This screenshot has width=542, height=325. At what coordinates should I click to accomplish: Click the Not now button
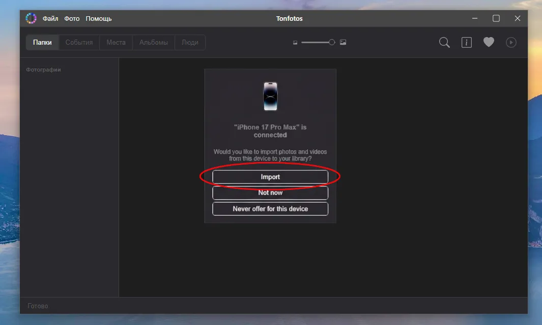[x=270, y=193]
